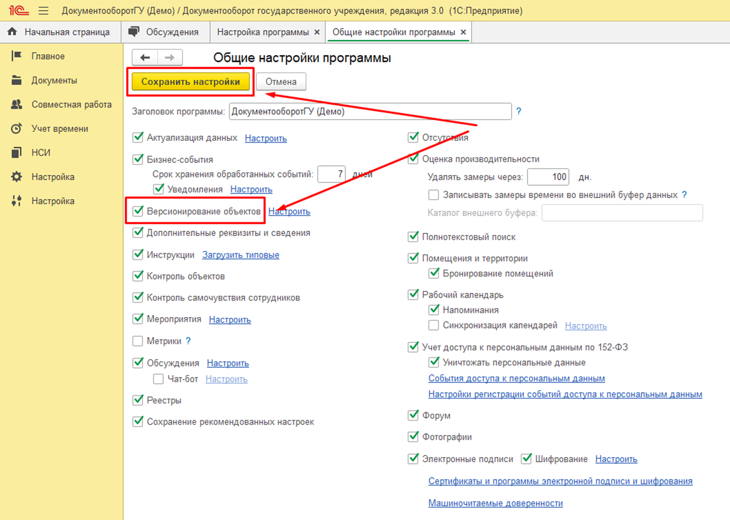
Task: Toggle the Версионирование объектов checkbox
Action: (x=138, y=211)
